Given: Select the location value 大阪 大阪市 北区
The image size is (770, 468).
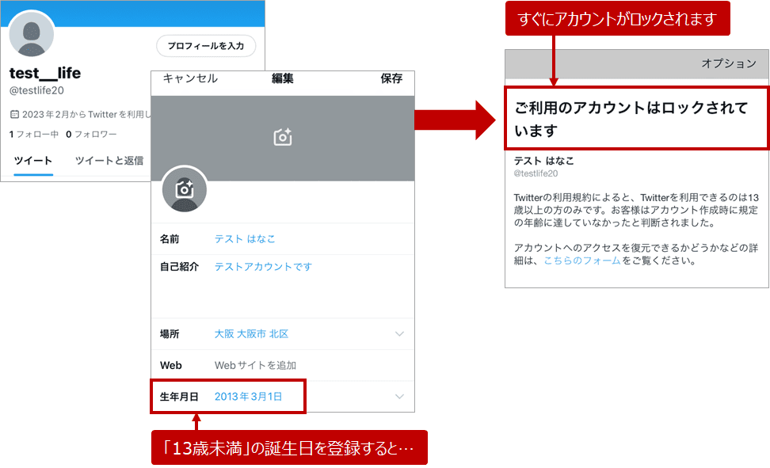Looking at the screenshot, I should coord(251,334).
